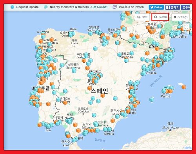Click the cyan cube marker at Granada
196x154 pixels.
(96, 124)
